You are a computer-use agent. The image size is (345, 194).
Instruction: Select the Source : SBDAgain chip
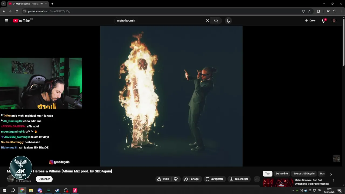click(x=304, y=174)
